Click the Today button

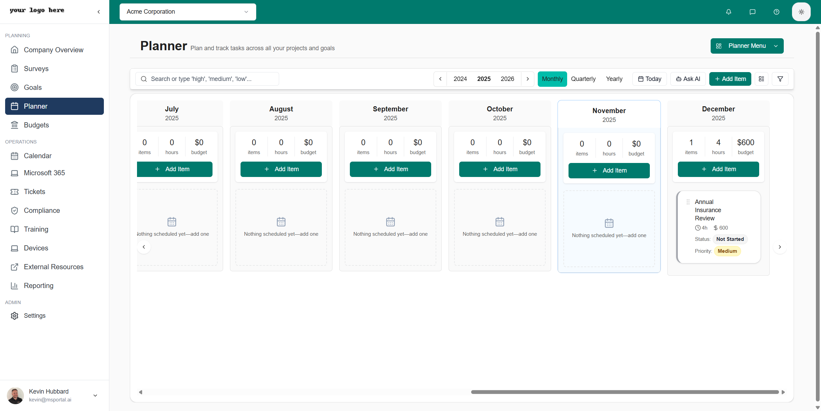pos(649,79)
